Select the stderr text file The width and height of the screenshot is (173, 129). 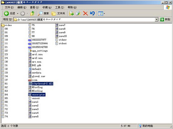pos(61,40)
